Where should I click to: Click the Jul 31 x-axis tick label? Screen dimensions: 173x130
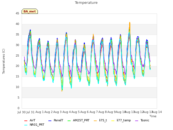tap(31, 112)
